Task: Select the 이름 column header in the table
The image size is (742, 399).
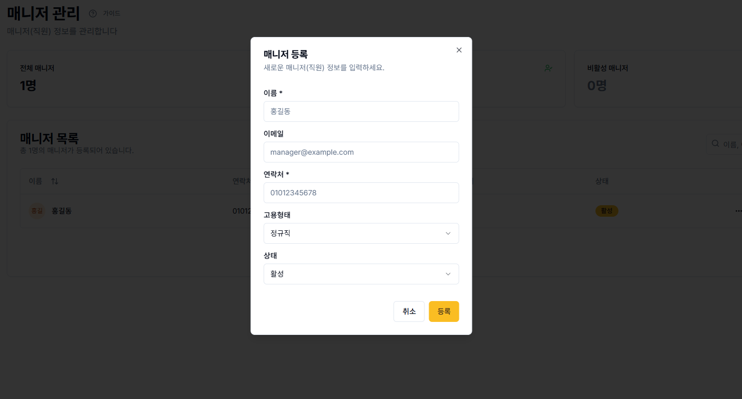Action: click(35, 181)
